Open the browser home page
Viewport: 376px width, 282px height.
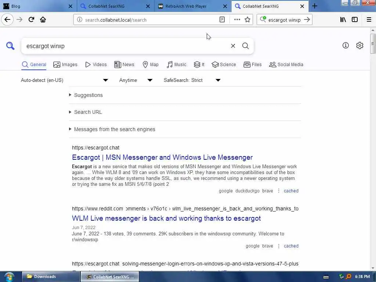(x=43, y=20)
